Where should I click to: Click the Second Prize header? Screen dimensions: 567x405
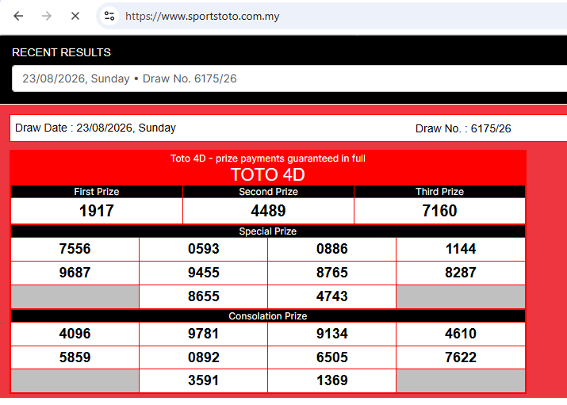point(268,192)
